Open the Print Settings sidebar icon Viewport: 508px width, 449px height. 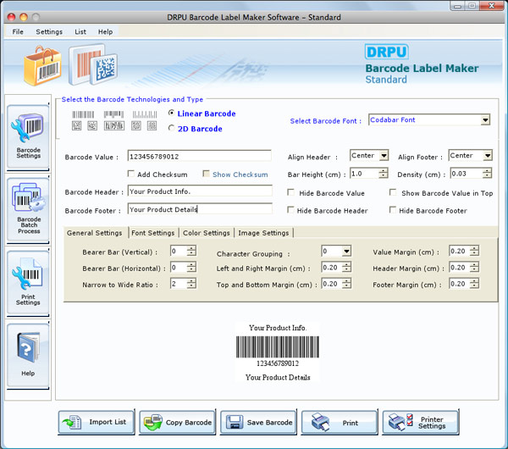(28, 282)
